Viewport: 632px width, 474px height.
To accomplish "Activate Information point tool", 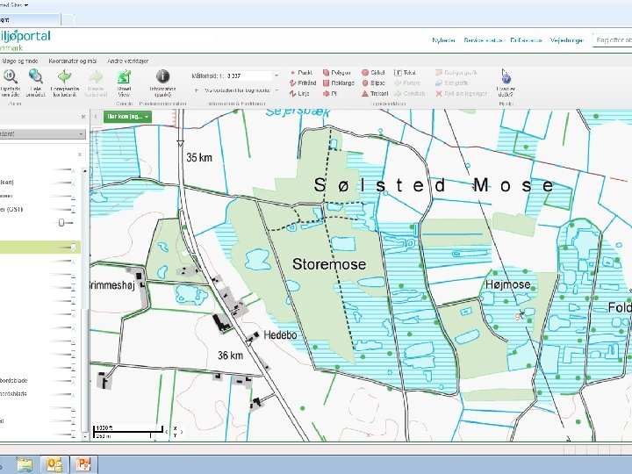I will pyautogui.click(x=162, y=76).
